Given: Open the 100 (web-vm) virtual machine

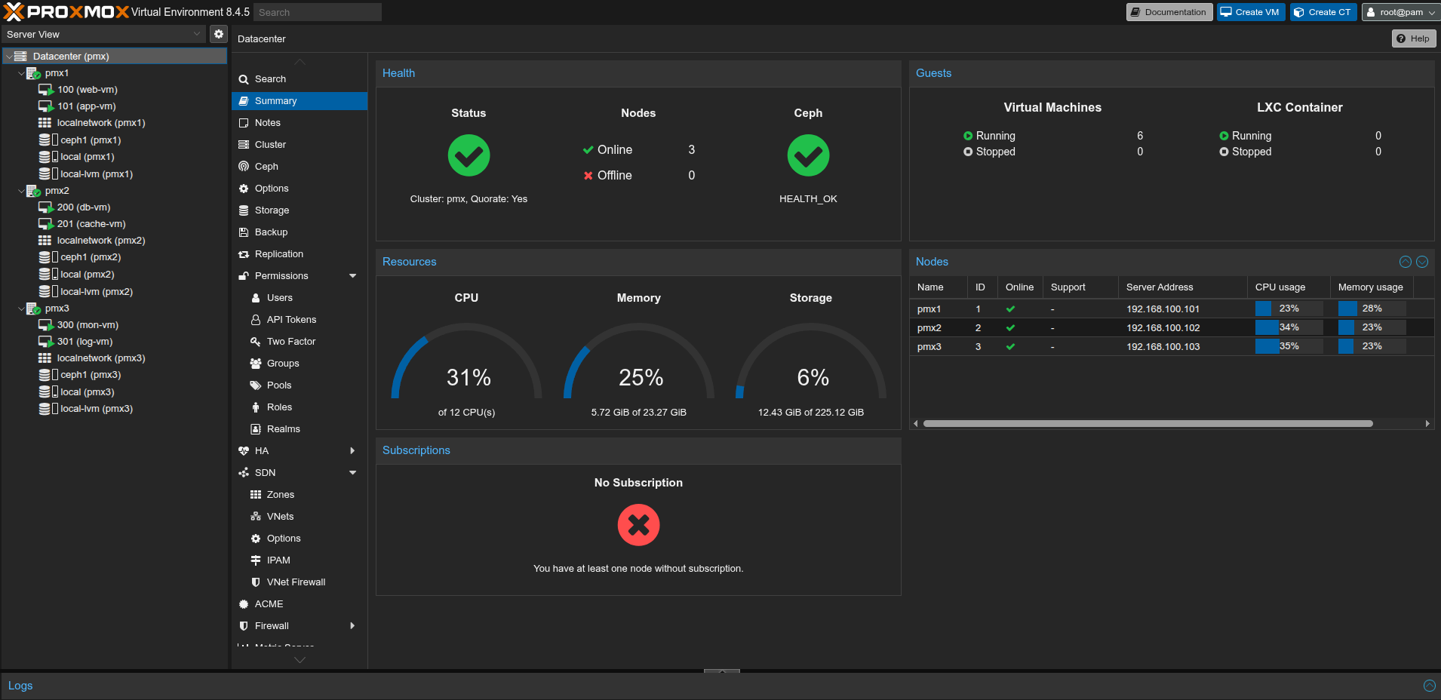Looking at the screenshot, I should click(x=87, y=90).
